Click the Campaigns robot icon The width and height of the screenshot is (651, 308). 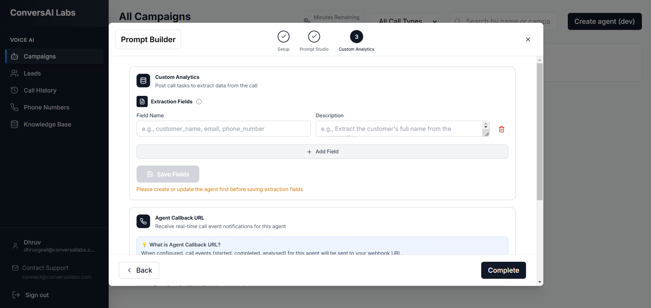click(14, 56)
